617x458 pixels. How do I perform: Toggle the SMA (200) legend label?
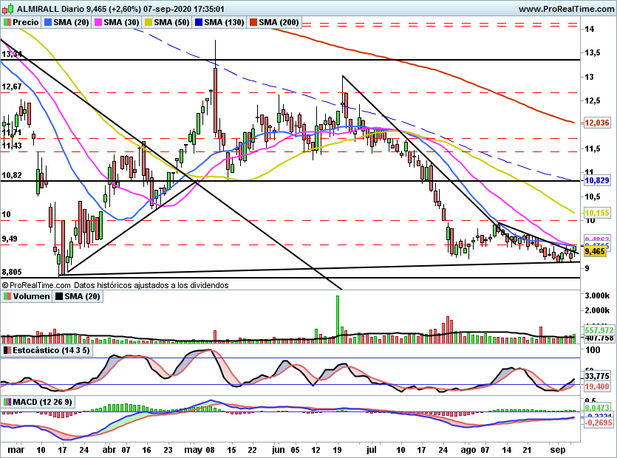click(x=279, y=23)
